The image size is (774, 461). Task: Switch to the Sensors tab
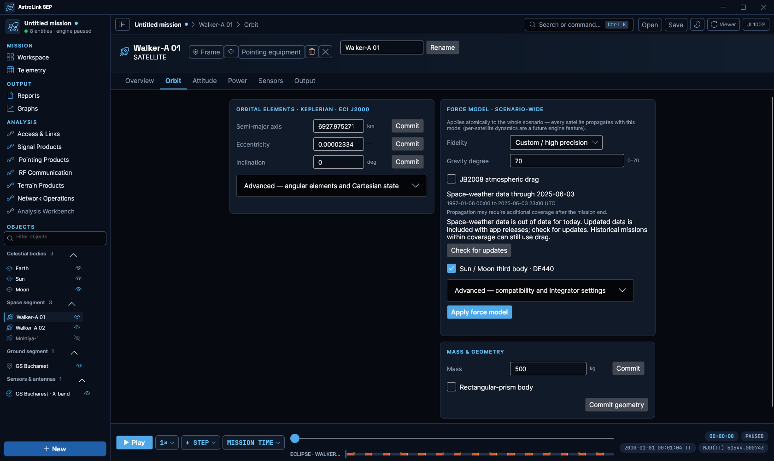tap(271, 81)
